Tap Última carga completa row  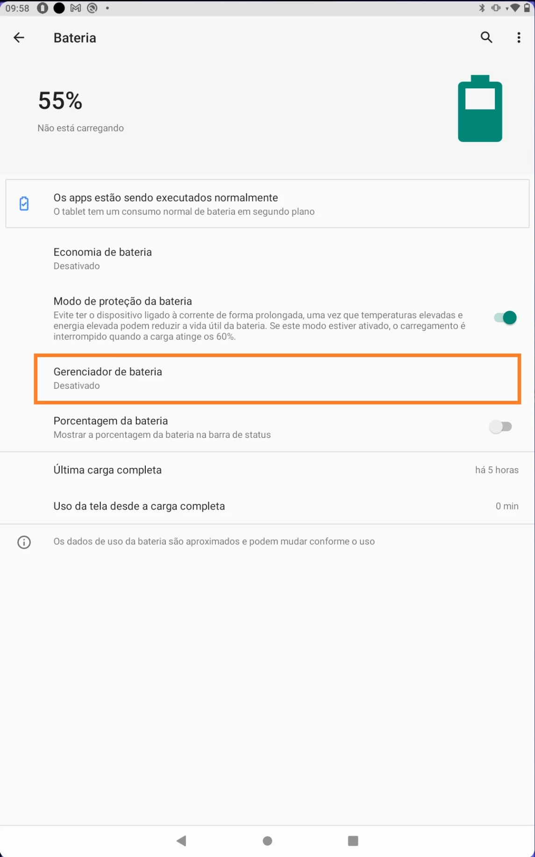(x=267, y=470)
